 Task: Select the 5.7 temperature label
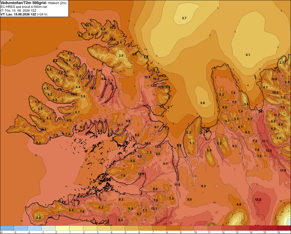coord(227,121)
